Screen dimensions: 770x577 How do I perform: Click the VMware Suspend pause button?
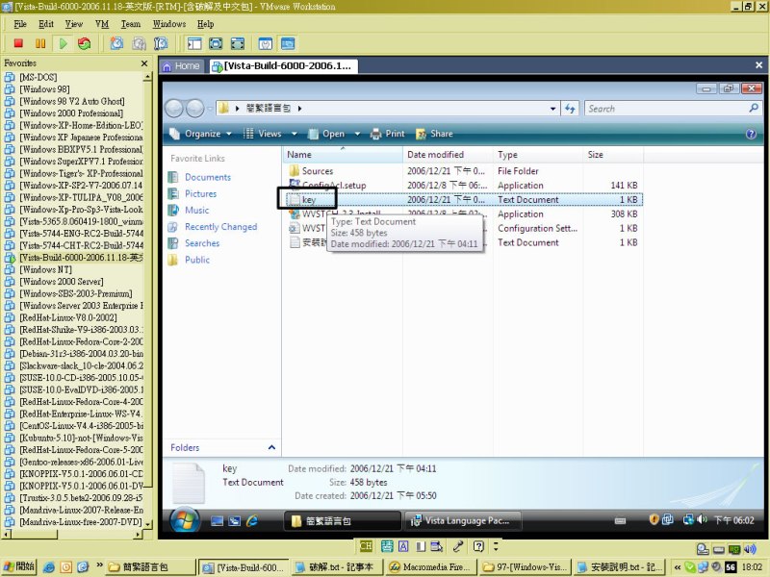(40, 43)
